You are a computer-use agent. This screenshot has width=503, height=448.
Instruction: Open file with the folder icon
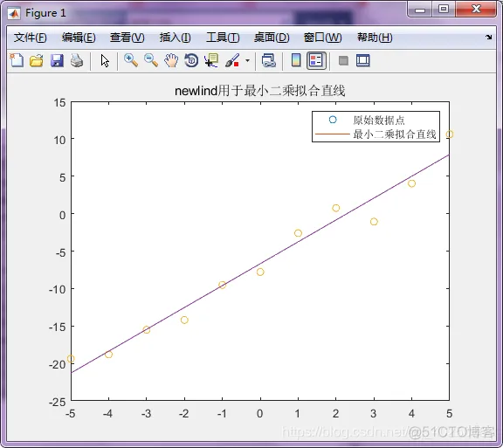(x=37, y=60)
